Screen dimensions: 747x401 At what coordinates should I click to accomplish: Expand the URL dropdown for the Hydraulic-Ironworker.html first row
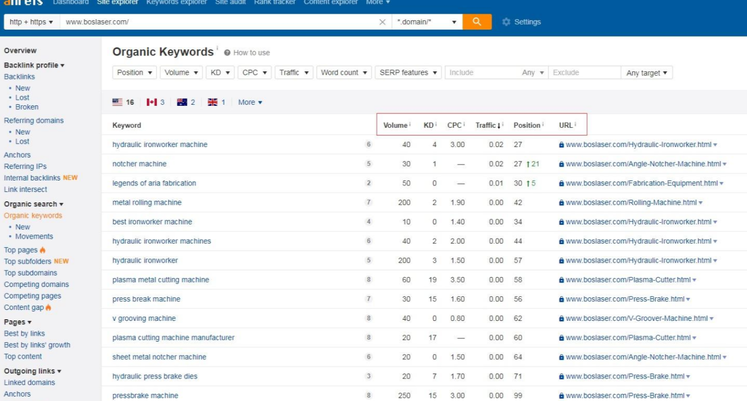715,145
